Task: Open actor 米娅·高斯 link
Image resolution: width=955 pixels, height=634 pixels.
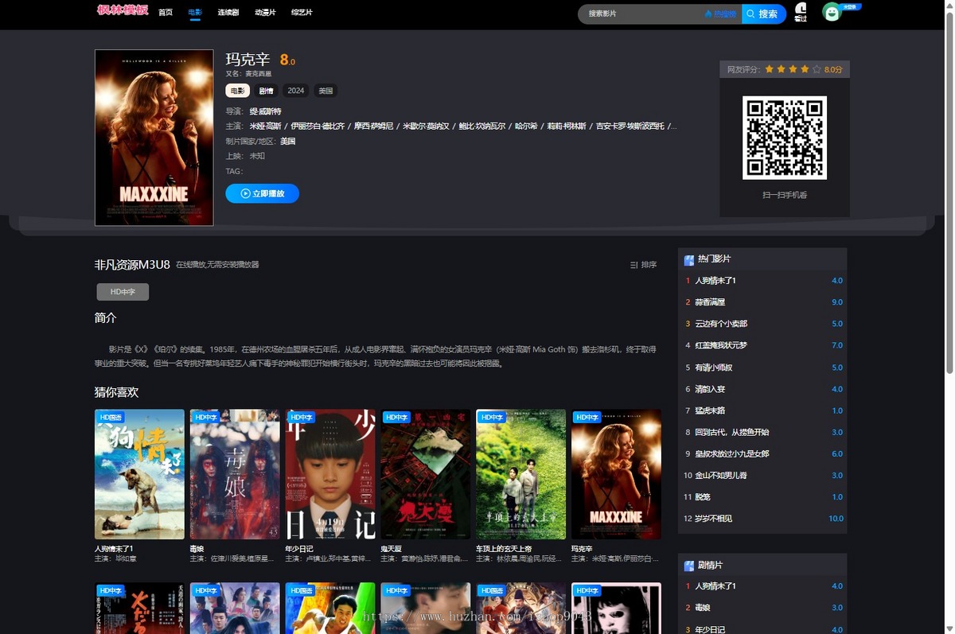Action: pyautogui.click(x=266, y=126)
